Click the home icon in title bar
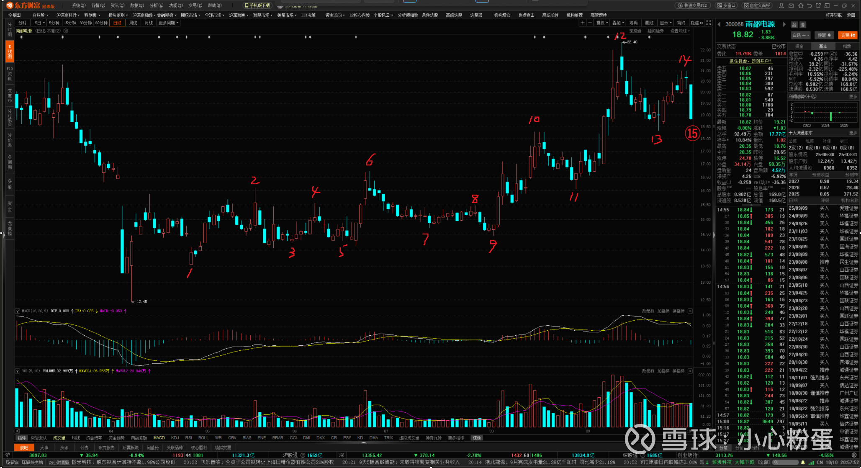 pyautogui.click(x=800, y=5)
